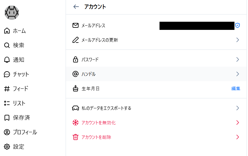Click the リスト list icon
248x156 pixels.
point(7,103)
